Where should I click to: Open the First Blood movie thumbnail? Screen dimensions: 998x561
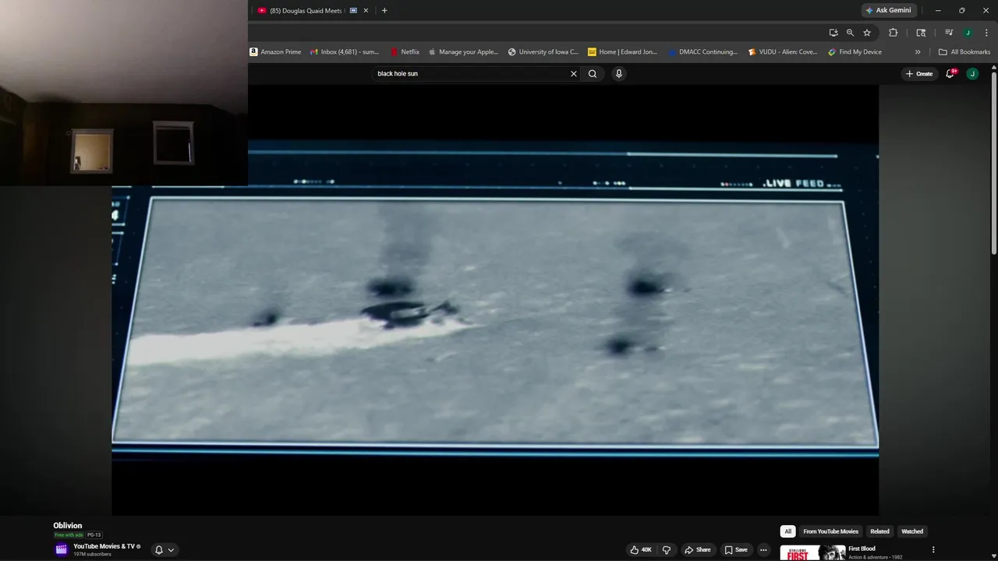(x=812, y=552)
